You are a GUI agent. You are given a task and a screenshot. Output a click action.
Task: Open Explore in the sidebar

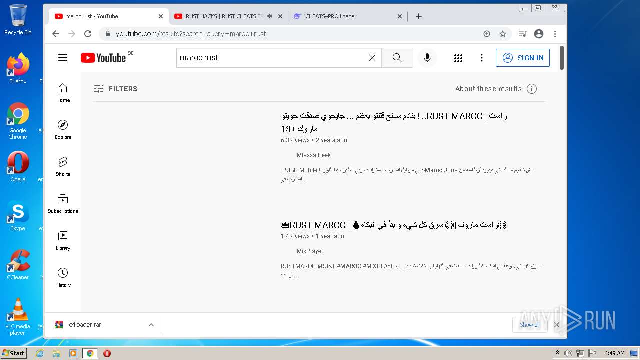(63, 130)
